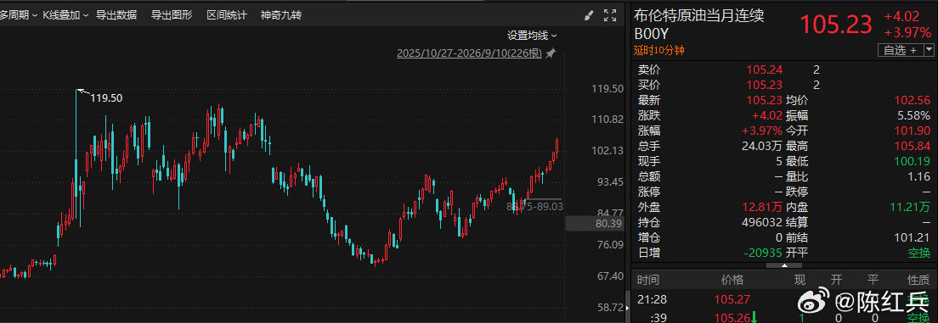
Task: Select the 119.50 high price label
Action: pyautogui.click(x=106, y=97)
